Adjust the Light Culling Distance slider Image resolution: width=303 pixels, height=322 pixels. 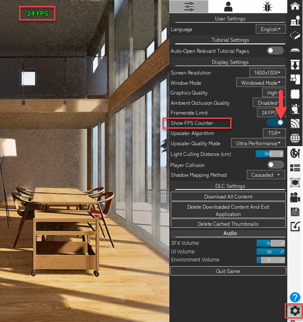(x=270, y=154)
